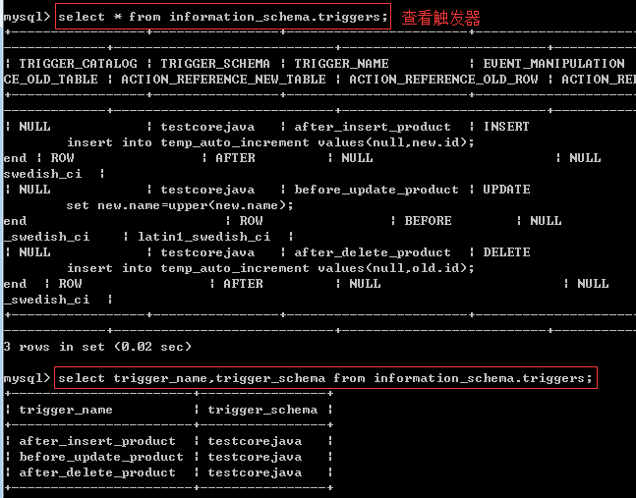
Task: Click the statement containing 'values(null,old.id);'
Action: pyautogui.click(x=270, y=268)
